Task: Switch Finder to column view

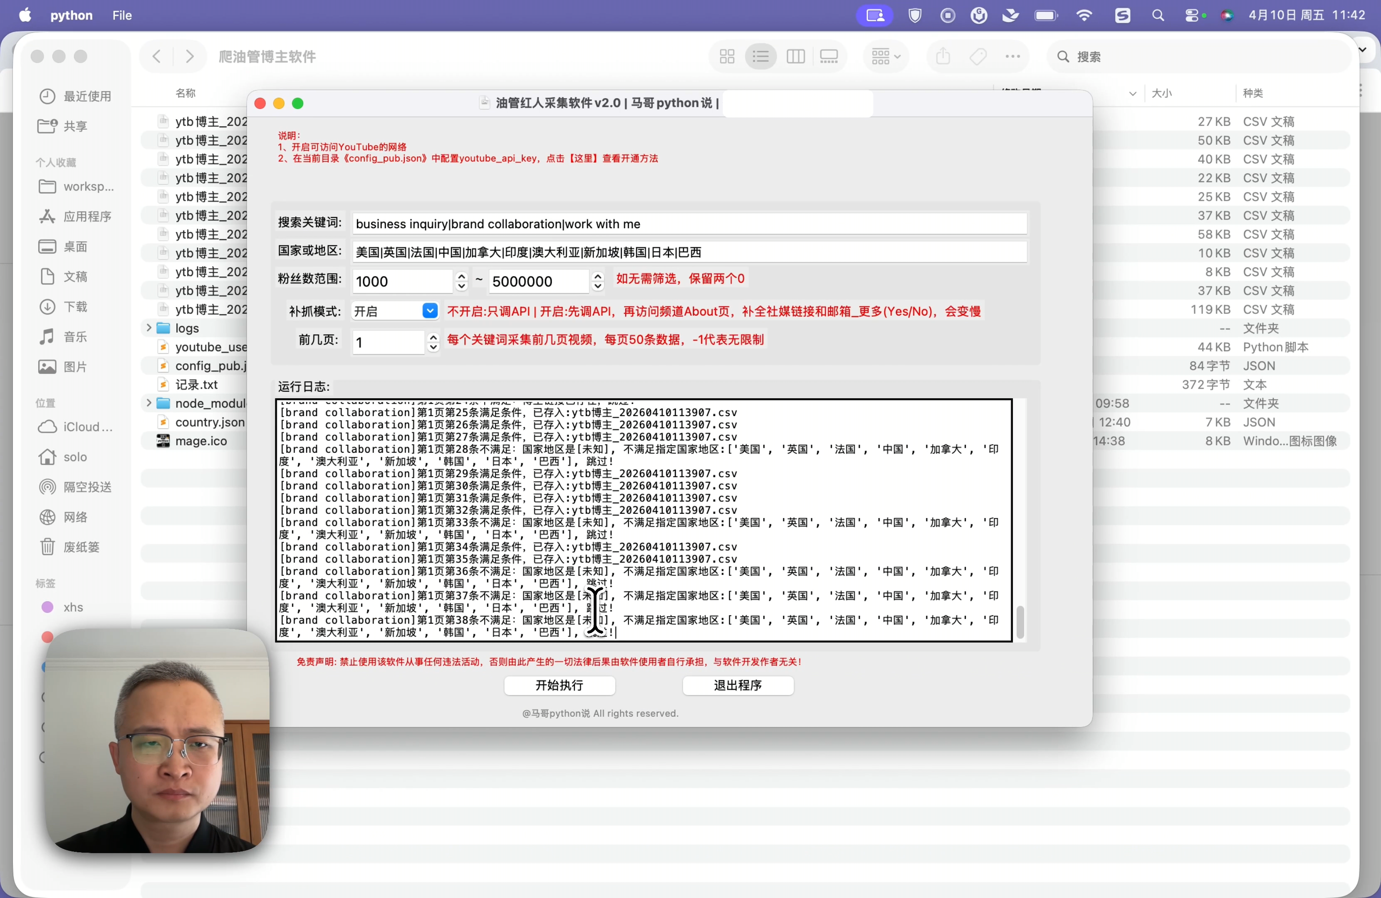Action: click(795, 57)
